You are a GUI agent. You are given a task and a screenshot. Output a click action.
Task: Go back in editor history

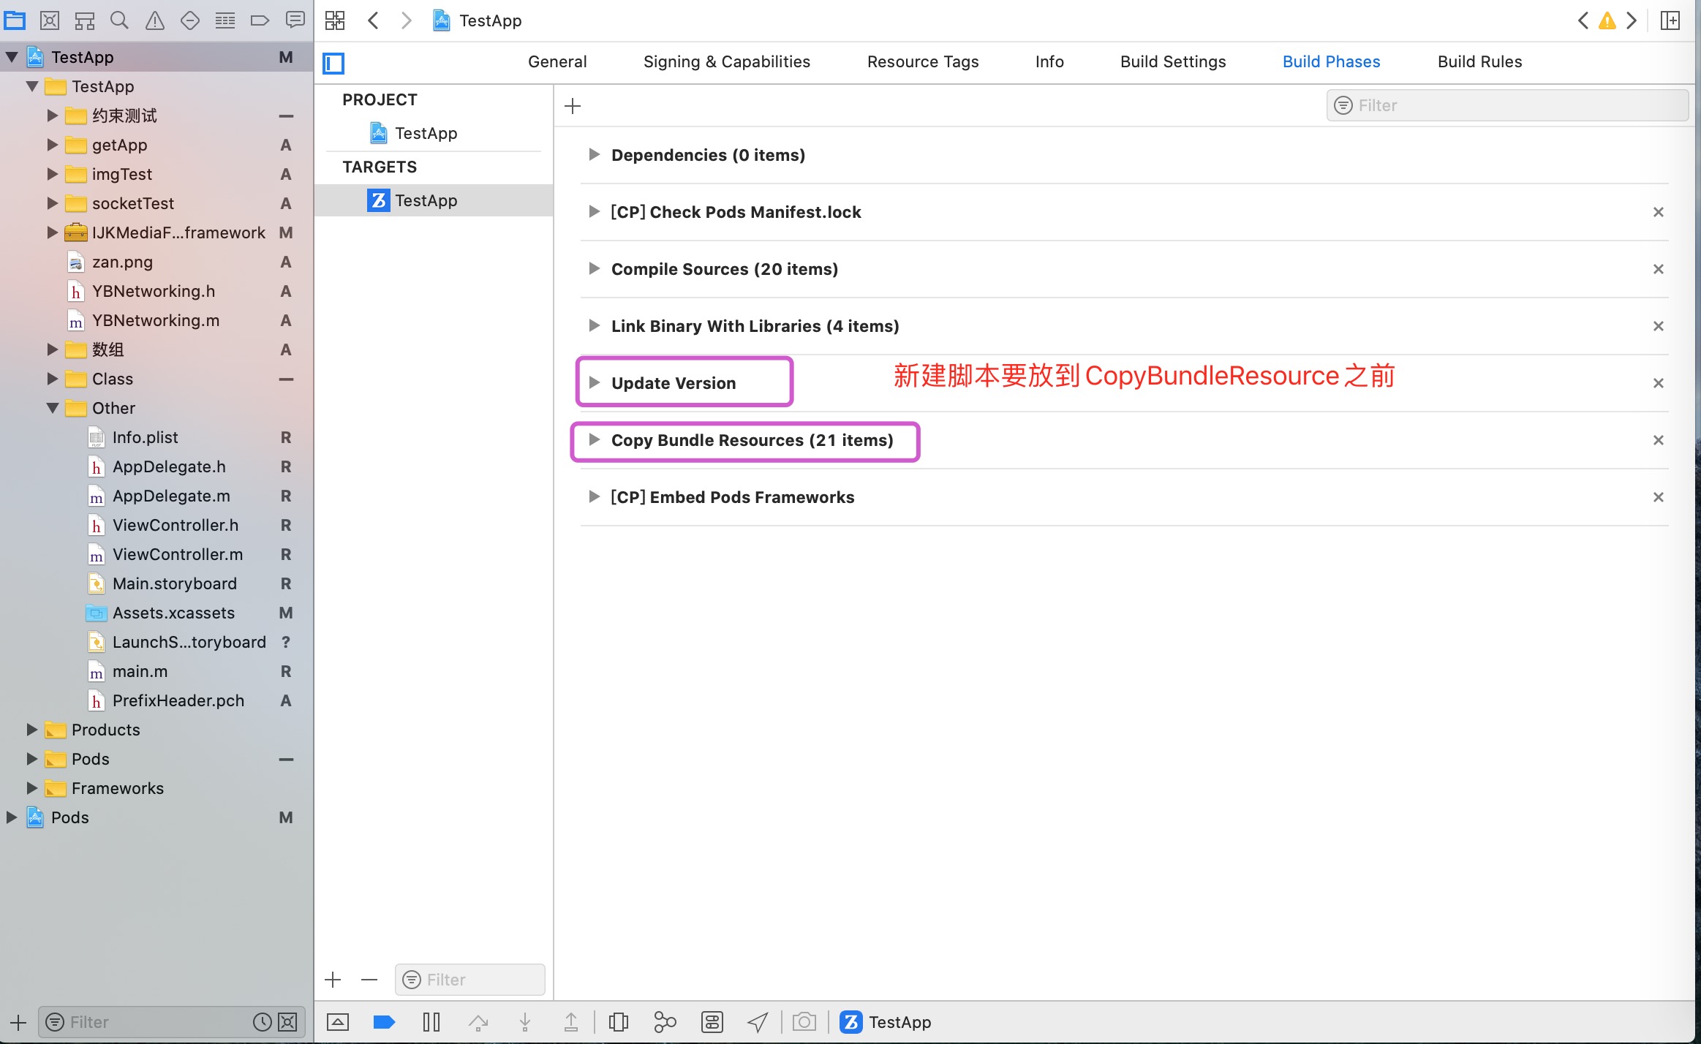tap(373, 20)
